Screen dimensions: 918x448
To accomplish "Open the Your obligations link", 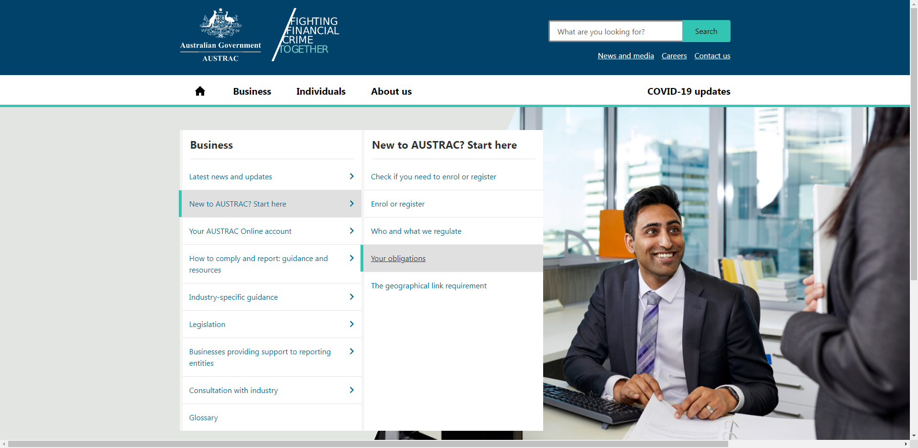I will coord(398,259).
